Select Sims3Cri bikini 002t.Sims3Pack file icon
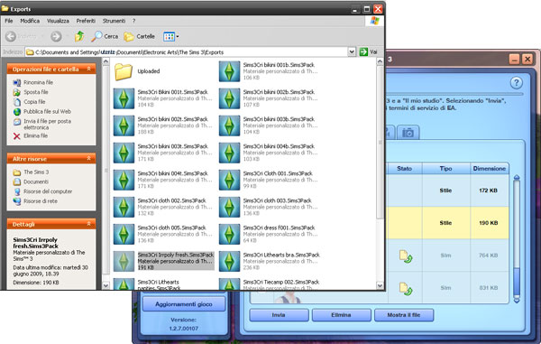The image size is (541, 344). point(124,126)
